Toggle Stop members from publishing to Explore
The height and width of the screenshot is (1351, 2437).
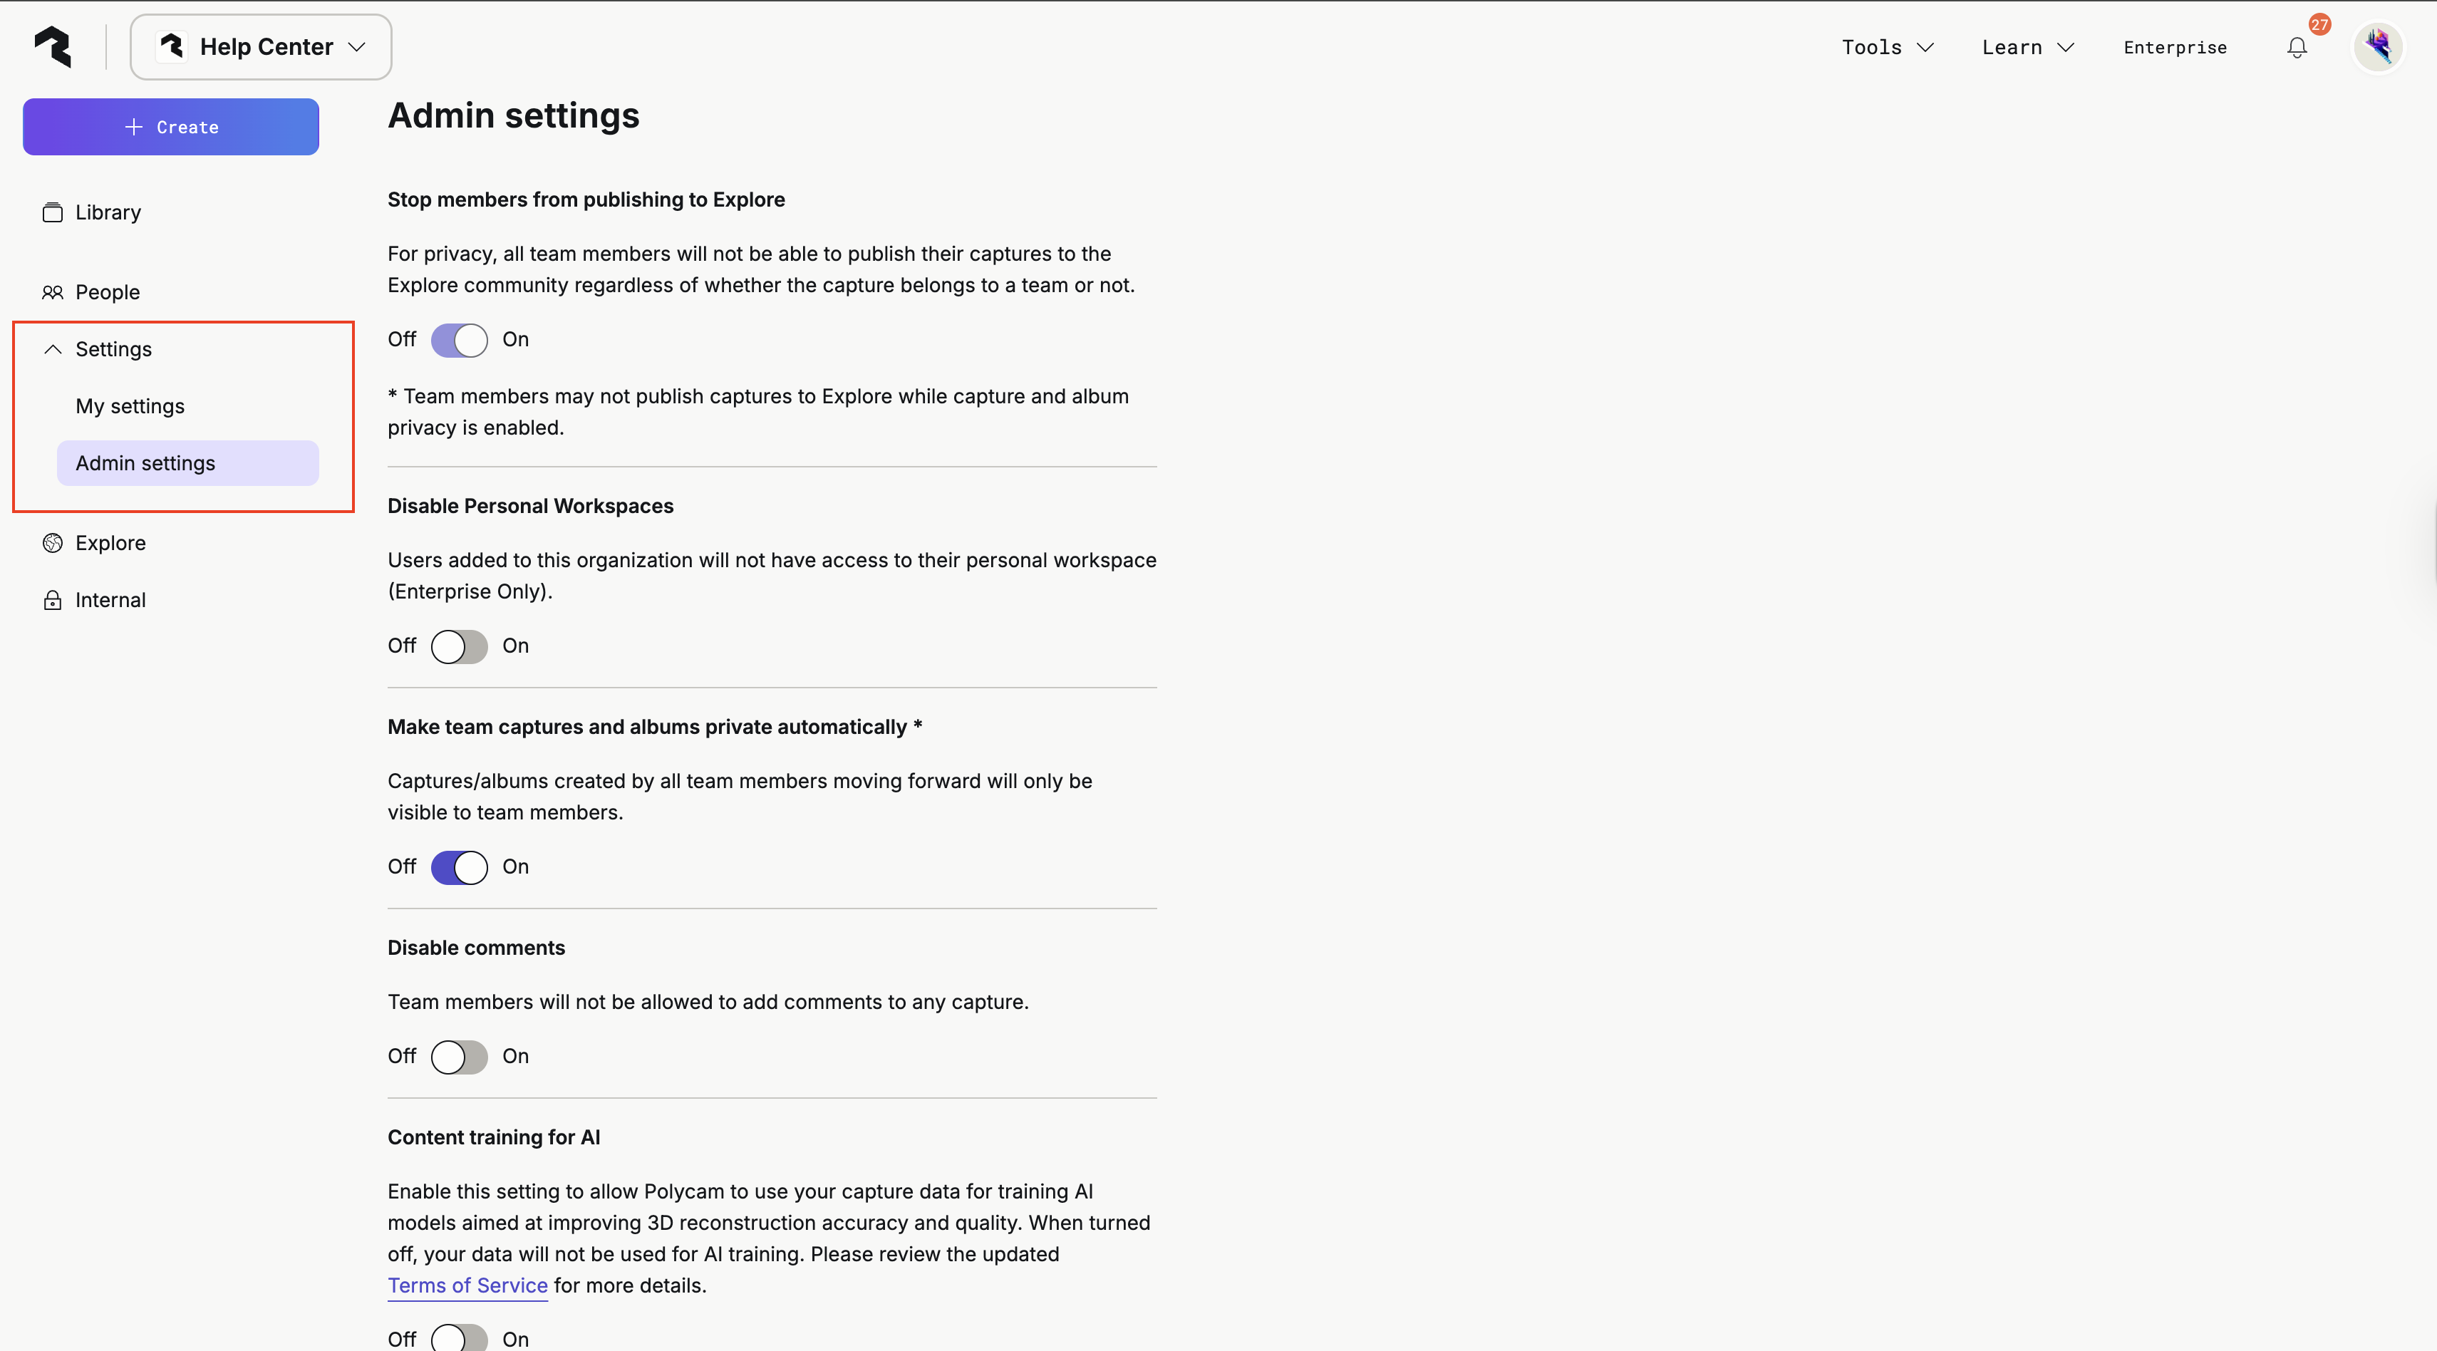(x=459, y=340)
